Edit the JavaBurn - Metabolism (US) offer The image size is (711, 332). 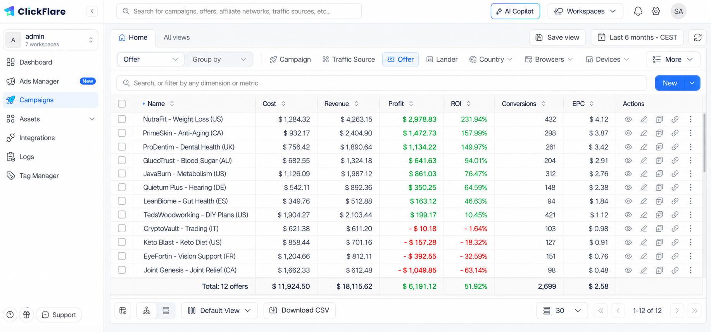644,174
